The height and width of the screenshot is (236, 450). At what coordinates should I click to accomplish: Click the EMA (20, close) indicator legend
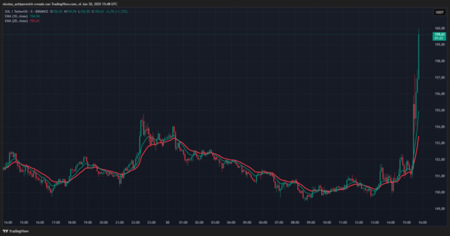click(16, 21)
